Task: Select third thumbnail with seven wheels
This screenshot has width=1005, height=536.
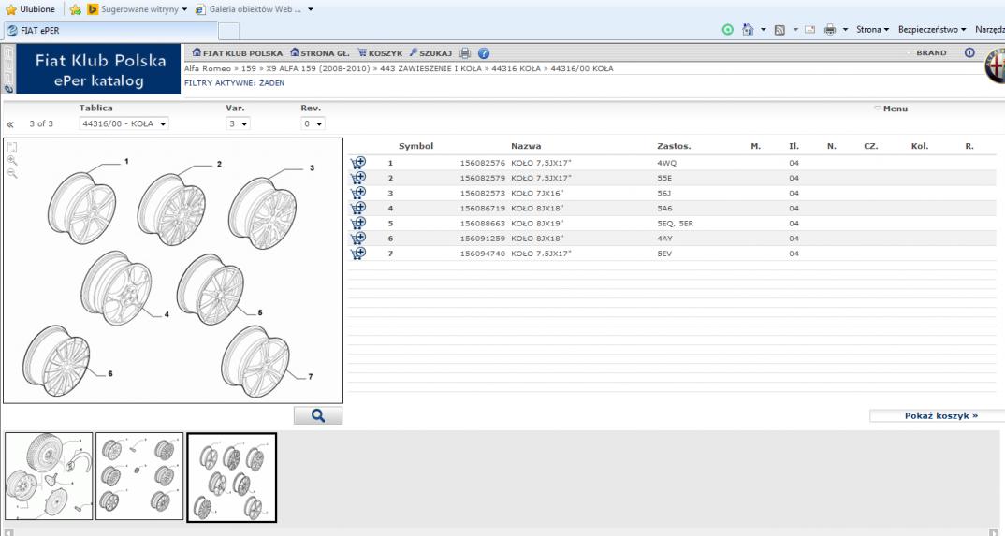Action: [232, 478]
